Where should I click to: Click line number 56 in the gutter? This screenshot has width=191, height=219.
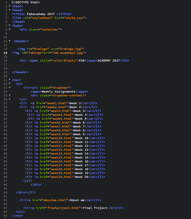[5, 216]
